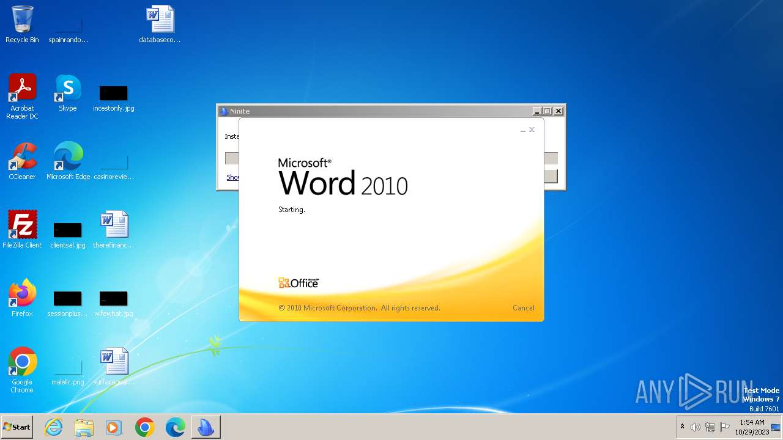Viewport: 783px width, 440px height.
Task: Minimize the Ninite window
Action: (x=537, y=111)
